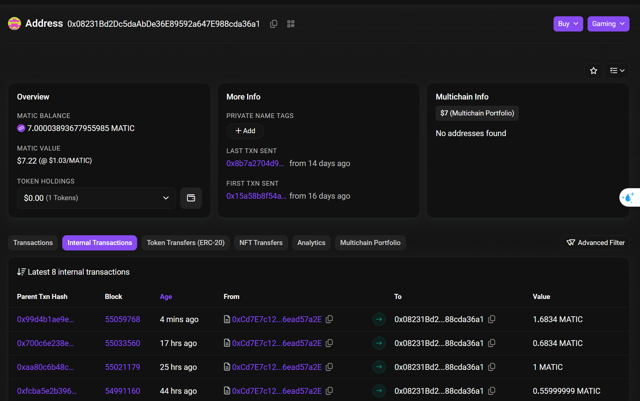Image resolution: width=640 pixels, height=401 pixels.
Task: Copy the full address to clipboard
Action: pyautogui.click(x=274, y=24)
